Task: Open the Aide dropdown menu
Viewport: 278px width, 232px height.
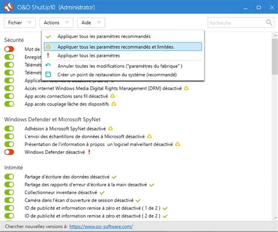Action: tap(91, 23)
